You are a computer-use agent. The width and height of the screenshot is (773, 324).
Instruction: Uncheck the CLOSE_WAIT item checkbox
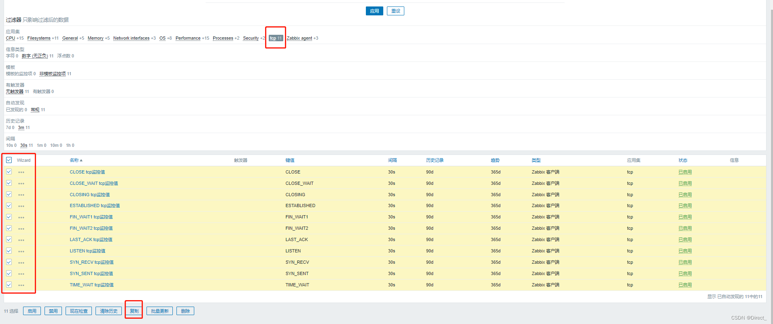coord(9,183)
